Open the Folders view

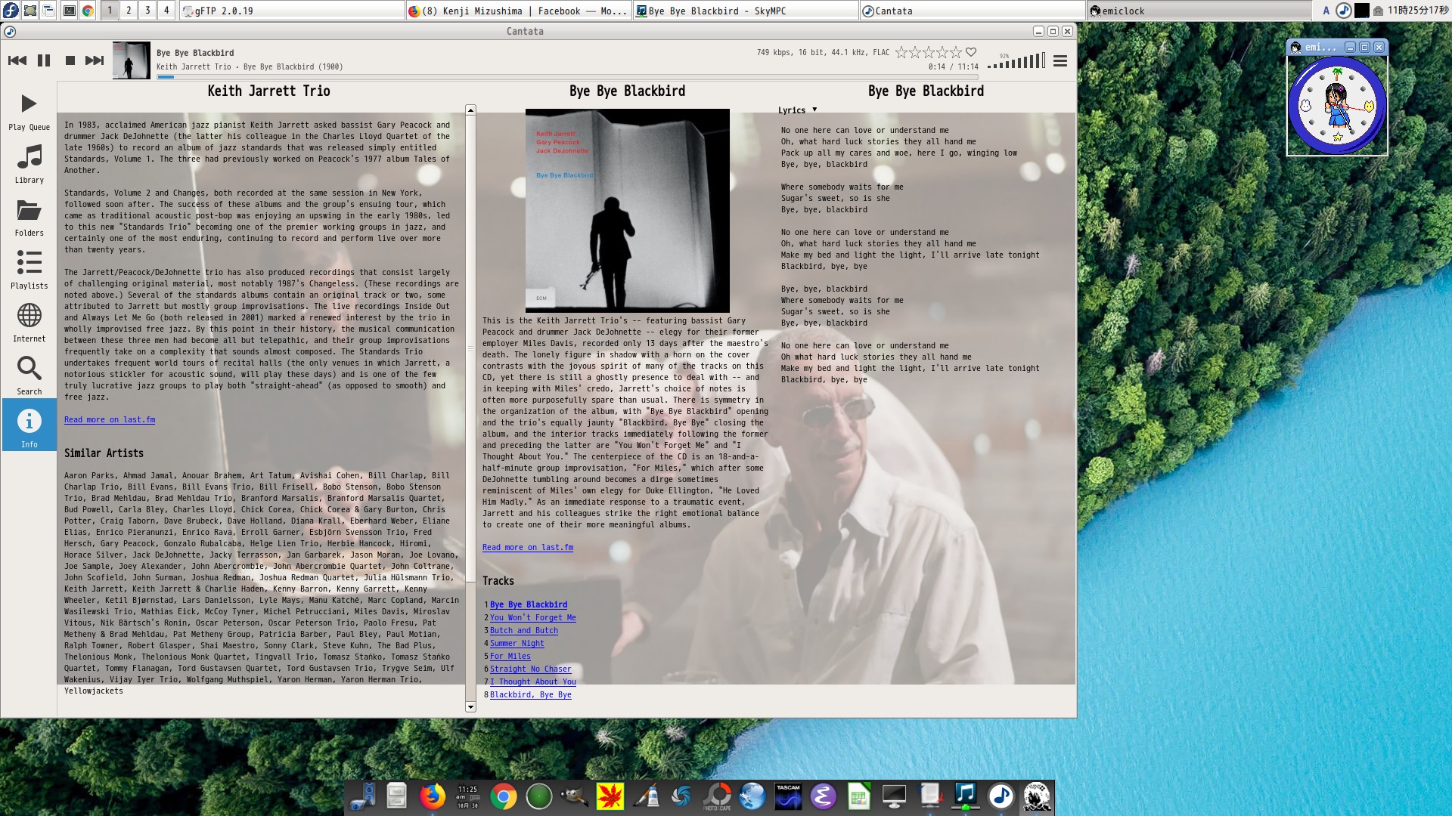point(29,217)
